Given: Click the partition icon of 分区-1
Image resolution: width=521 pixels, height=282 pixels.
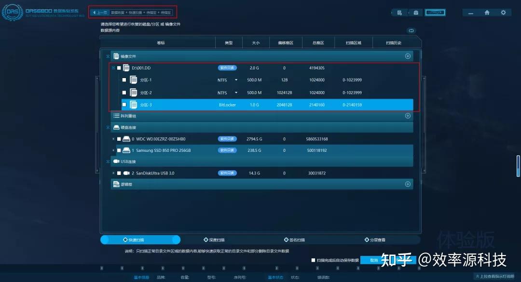Looking at the screenshot, I should [x=134, y=80].
